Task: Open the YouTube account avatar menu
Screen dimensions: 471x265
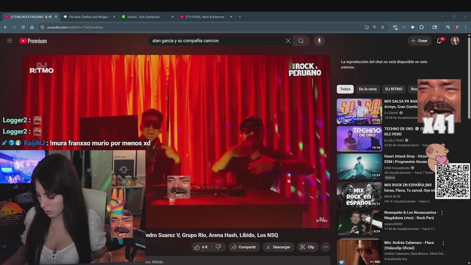Action: point(455,41)
